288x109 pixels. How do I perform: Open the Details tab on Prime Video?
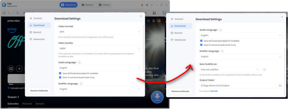[x=40, y=104]
